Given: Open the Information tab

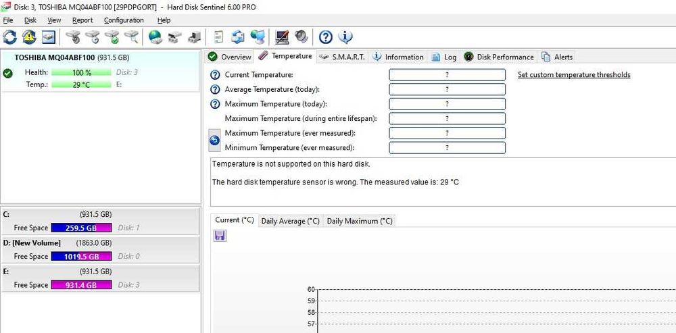Looking at the screenshot, I should click(x=398, y=57).
